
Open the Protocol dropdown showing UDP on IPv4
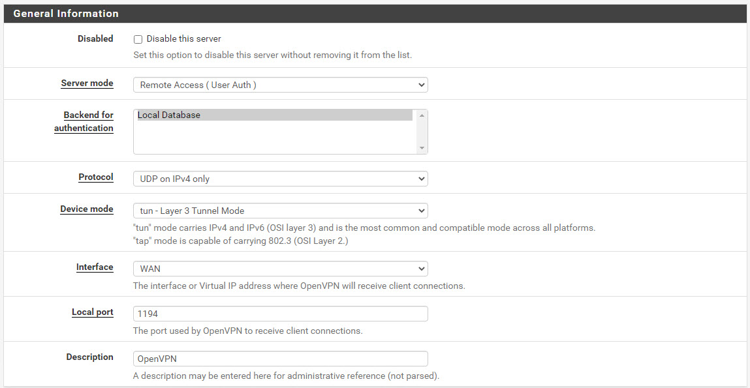point(280,179)
